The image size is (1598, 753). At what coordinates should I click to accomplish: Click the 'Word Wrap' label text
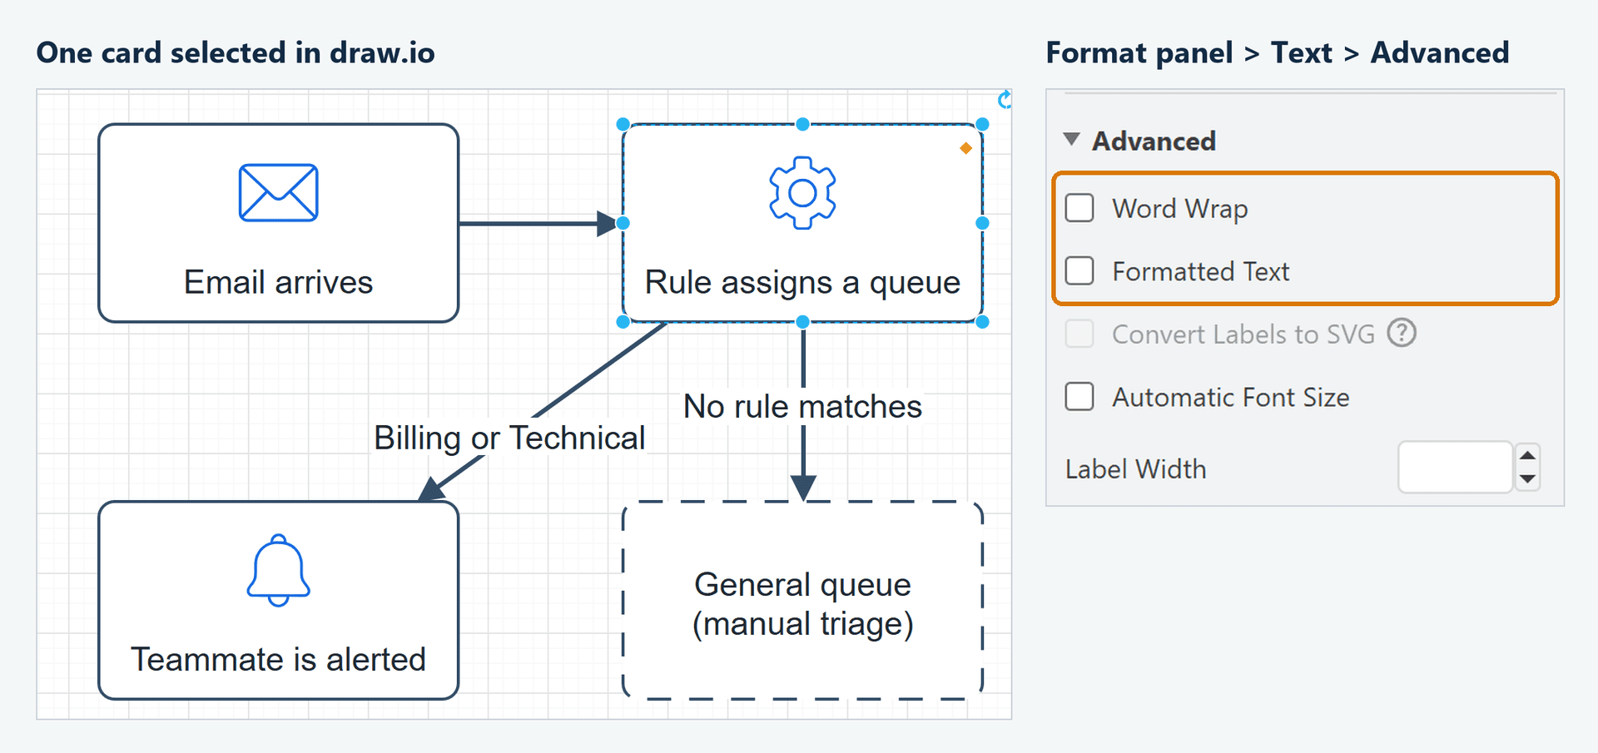[1180, 209]
